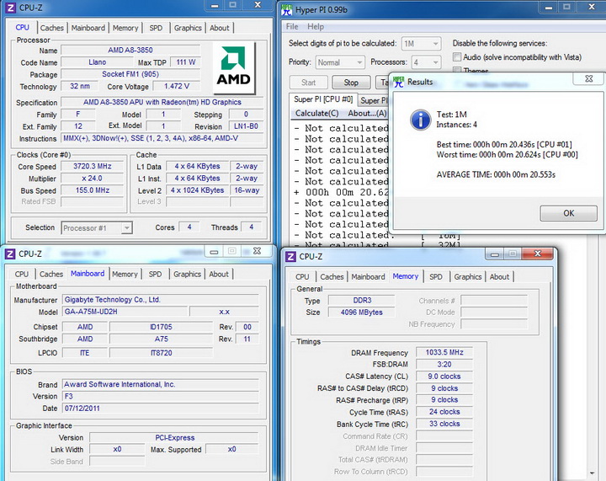Open Graphics tab in the top CPU-Z window
This screenshot has width=606, height=481.
click(188, 28)
